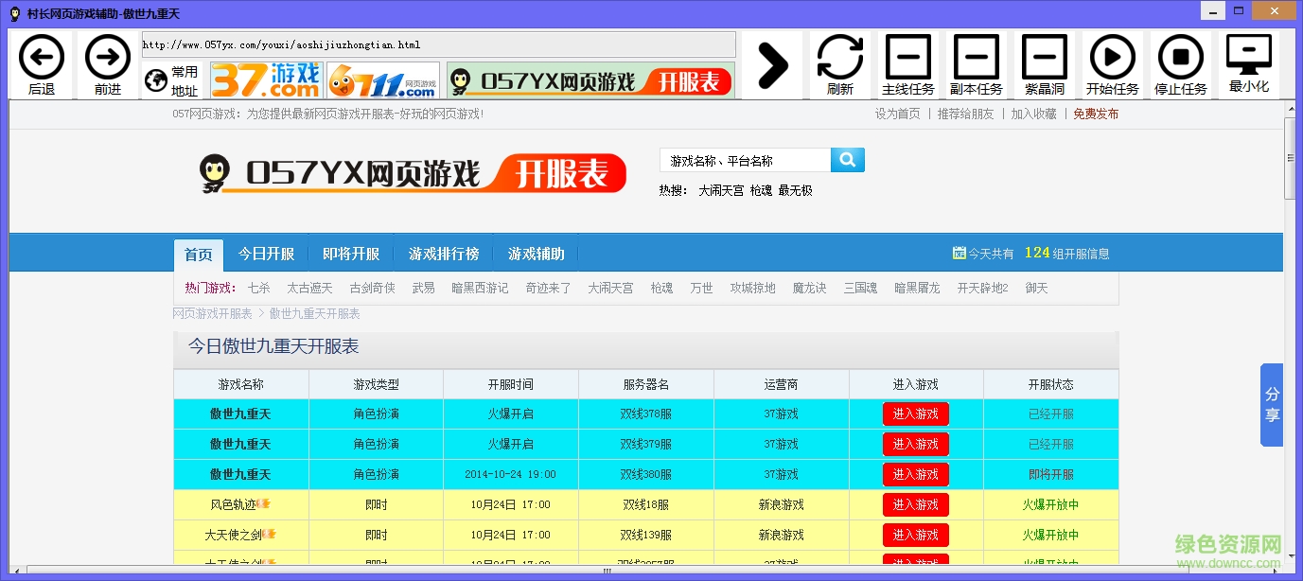The image size is (1303, 581).
Task: Click the 刷新 refresh icon
Action: [x=840, y=63]
